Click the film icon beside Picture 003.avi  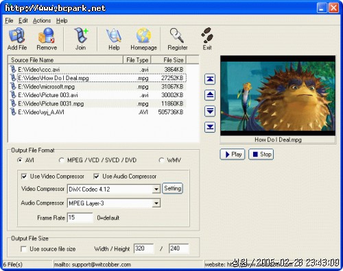[x=13, y=95]
